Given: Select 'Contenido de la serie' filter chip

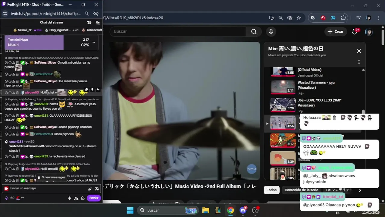Looking at the screenshot, I should click(301, 190).
